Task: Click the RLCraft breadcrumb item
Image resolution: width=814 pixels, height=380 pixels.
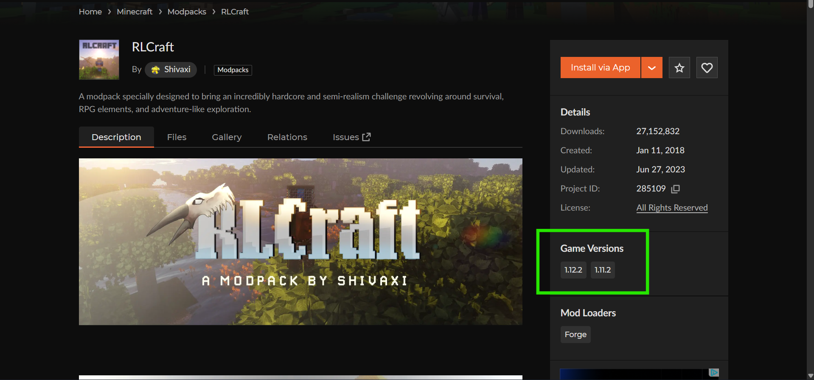Action: pos(235,11)
